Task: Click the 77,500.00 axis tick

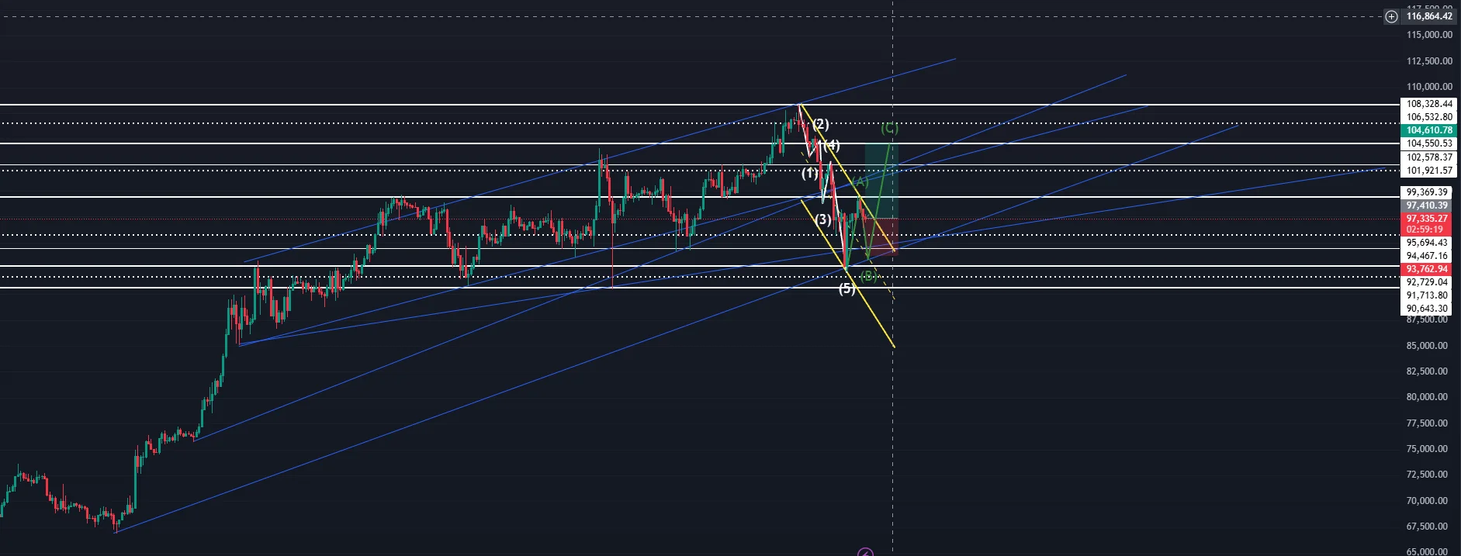Action: tap(1427, 423)
